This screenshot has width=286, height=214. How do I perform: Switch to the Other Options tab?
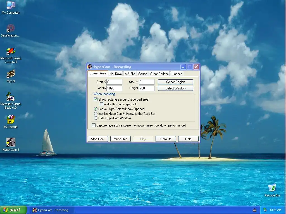click(x=159, y=74)
